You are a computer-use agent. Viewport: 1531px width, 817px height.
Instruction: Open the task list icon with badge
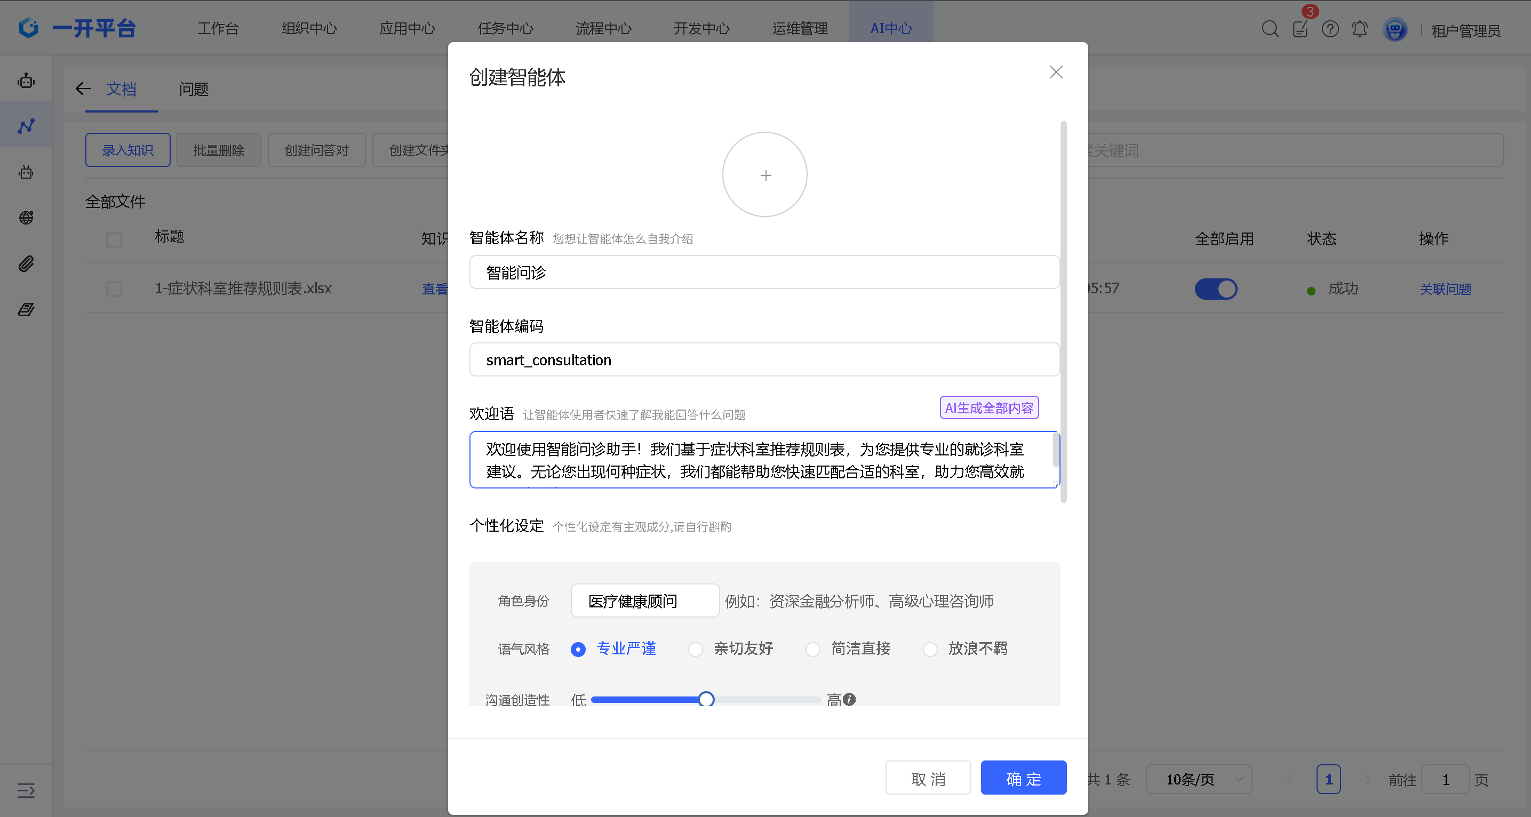[x=1300, y=28]
